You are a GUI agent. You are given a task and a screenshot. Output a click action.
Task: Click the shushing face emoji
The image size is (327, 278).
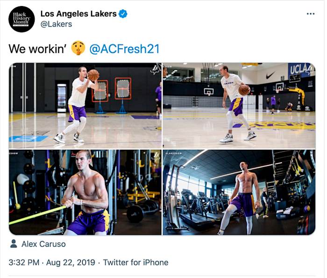point(78,48)
